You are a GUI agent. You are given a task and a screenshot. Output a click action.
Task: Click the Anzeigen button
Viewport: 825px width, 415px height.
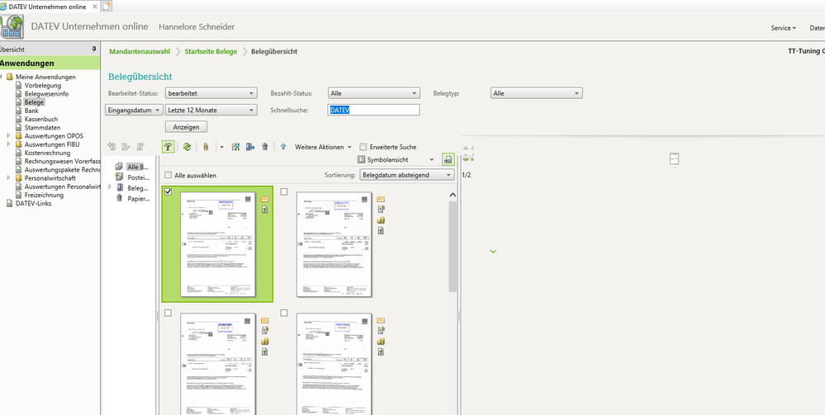(187, 127)
